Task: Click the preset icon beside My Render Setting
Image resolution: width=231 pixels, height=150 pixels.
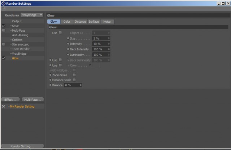Action: [3, 106]
